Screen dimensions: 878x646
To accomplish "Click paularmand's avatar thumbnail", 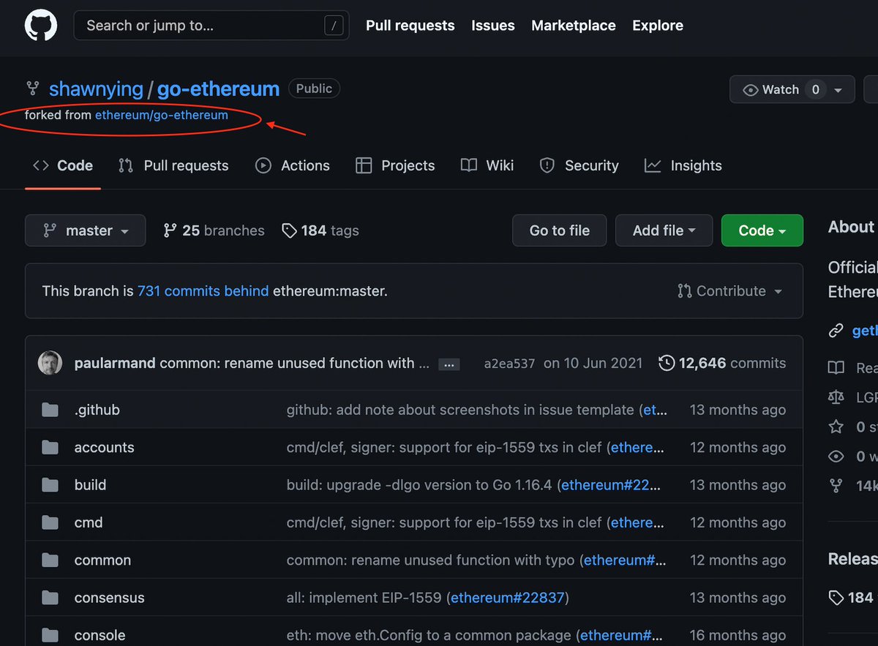I will pos(50,363).
